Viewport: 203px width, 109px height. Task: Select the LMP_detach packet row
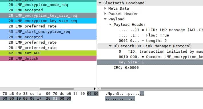tap(48, 59)
